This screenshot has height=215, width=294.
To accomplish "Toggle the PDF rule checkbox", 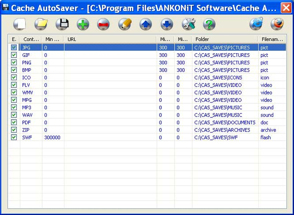I will (14, 122).
